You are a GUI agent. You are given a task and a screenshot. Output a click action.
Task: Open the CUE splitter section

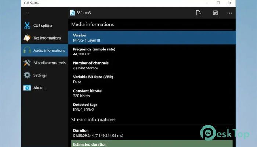(x=45, y=26)
